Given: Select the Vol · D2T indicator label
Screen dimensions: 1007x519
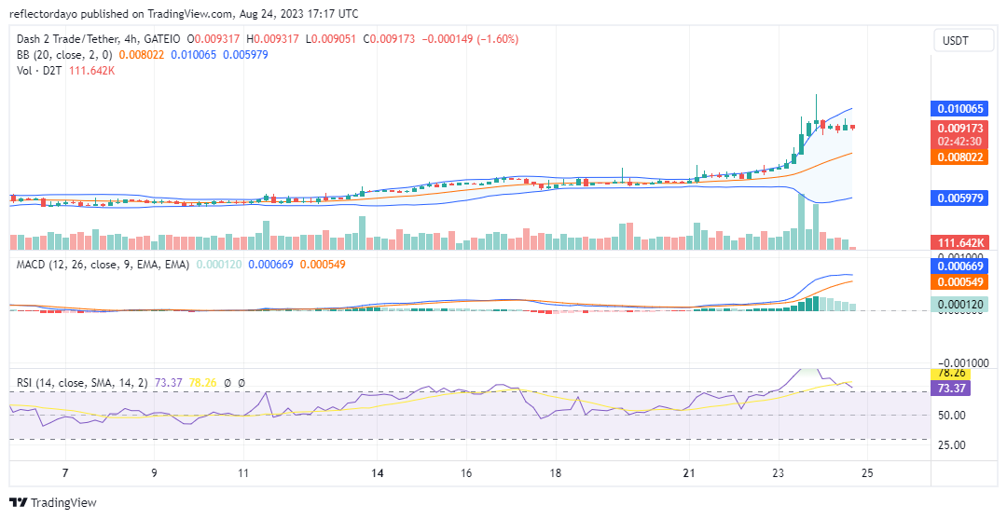Looking at the screenshot, I should [x=39, y=71].
